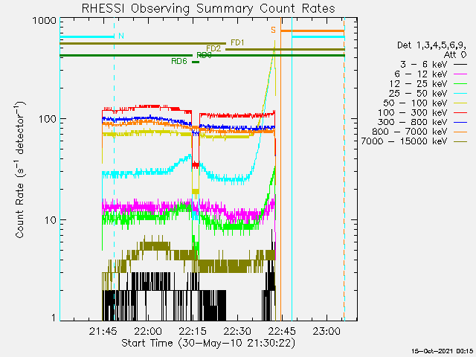This screenshot has height=357, width=476.
Task: Click the black line swatch for 3 - 6 keV
Action: (460, 65)
